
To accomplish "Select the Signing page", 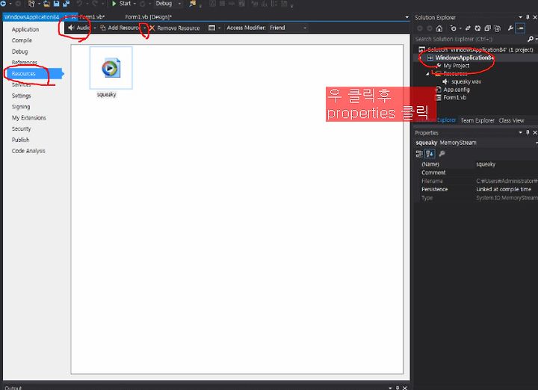I will [21, 107].
